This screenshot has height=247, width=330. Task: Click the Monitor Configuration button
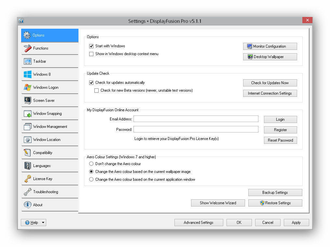(270, 46)
